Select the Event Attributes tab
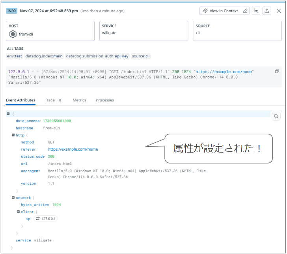 pos(20,100)
